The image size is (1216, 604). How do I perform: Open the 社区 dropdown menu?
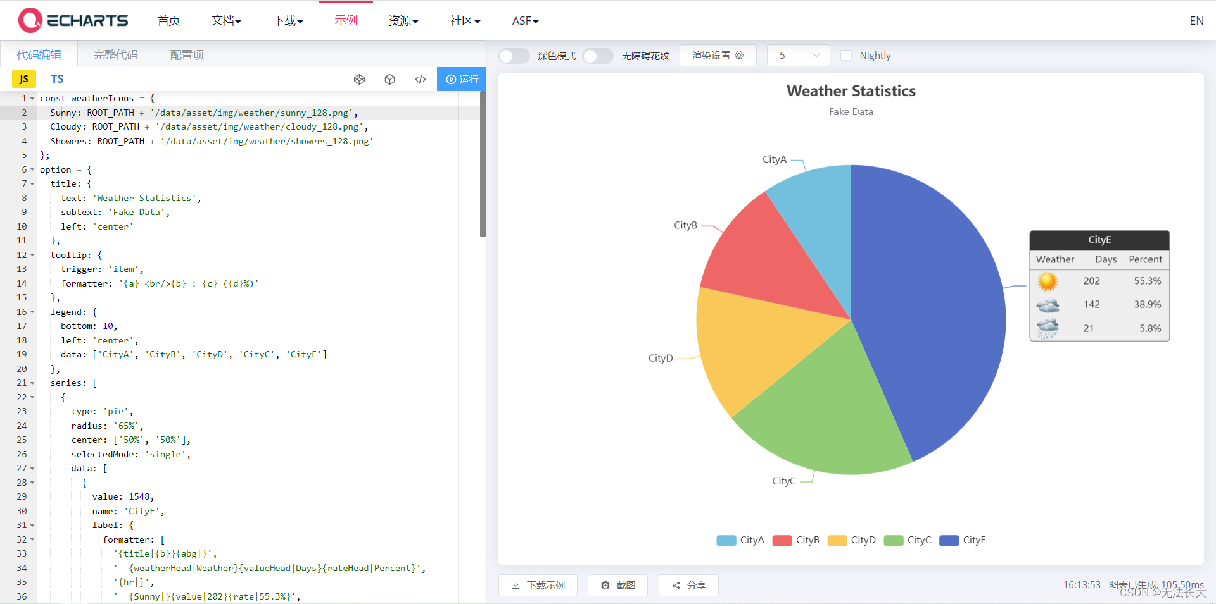[465, 21]
